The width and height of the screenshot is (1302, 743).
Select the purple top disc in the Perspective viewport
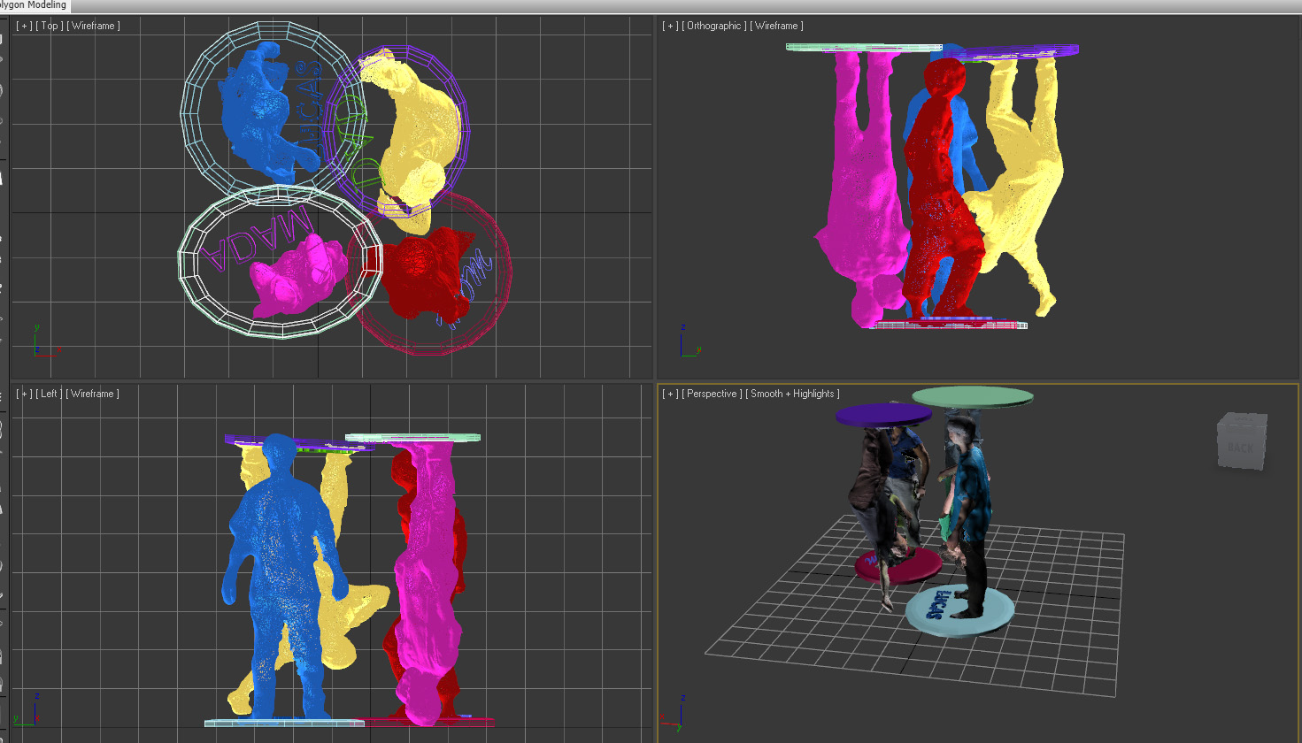coord(883,414)
